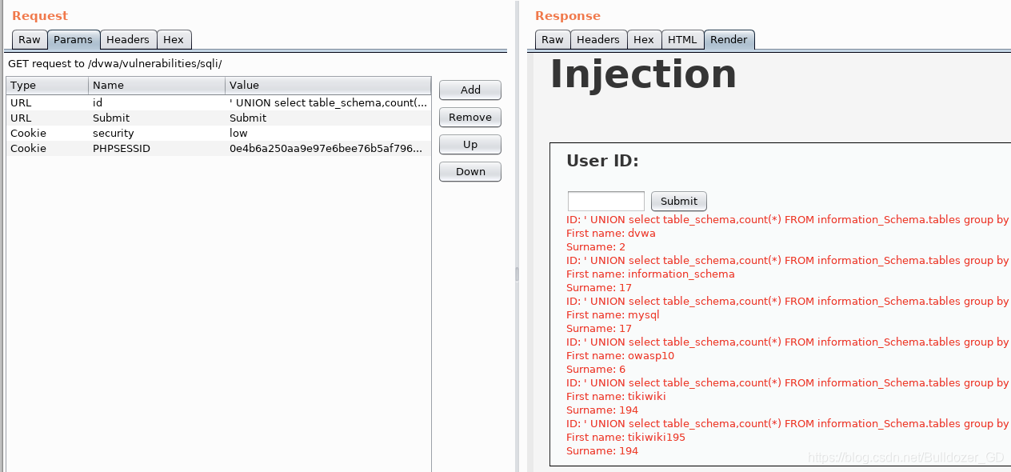The image size is (1011, 472).
Task: Click the URL type cell of id row
Action: pyautogui.click(x=47, y=102)
